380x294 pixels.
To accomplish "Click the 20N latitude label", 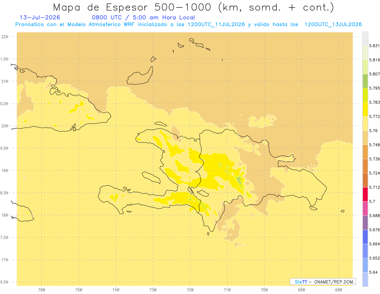I will 4,126.
